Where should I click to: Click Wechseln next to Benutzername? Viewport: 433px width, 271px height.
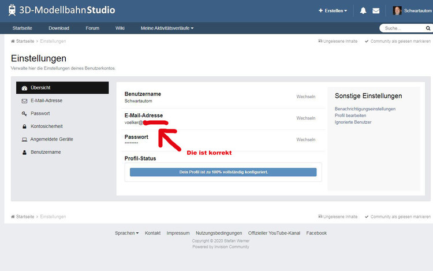(305, 96)
